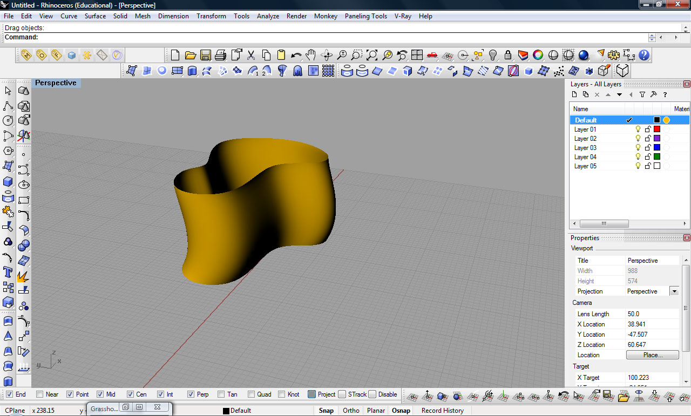Viewport: 691px width, 416px height.
Task: Click the Place... camera location button
Action: 652,354
